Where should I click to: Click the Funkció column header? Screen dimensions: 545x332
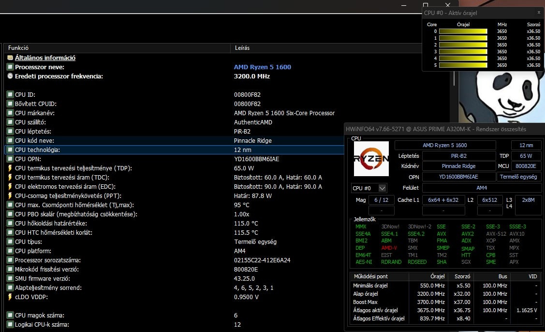click(x=117, y=48)
